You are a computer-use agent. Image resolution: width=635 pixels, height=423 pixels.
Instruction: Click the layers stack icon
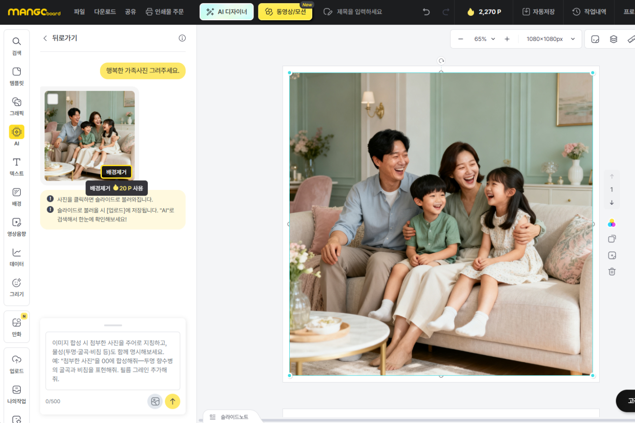(x=613, y=39)
